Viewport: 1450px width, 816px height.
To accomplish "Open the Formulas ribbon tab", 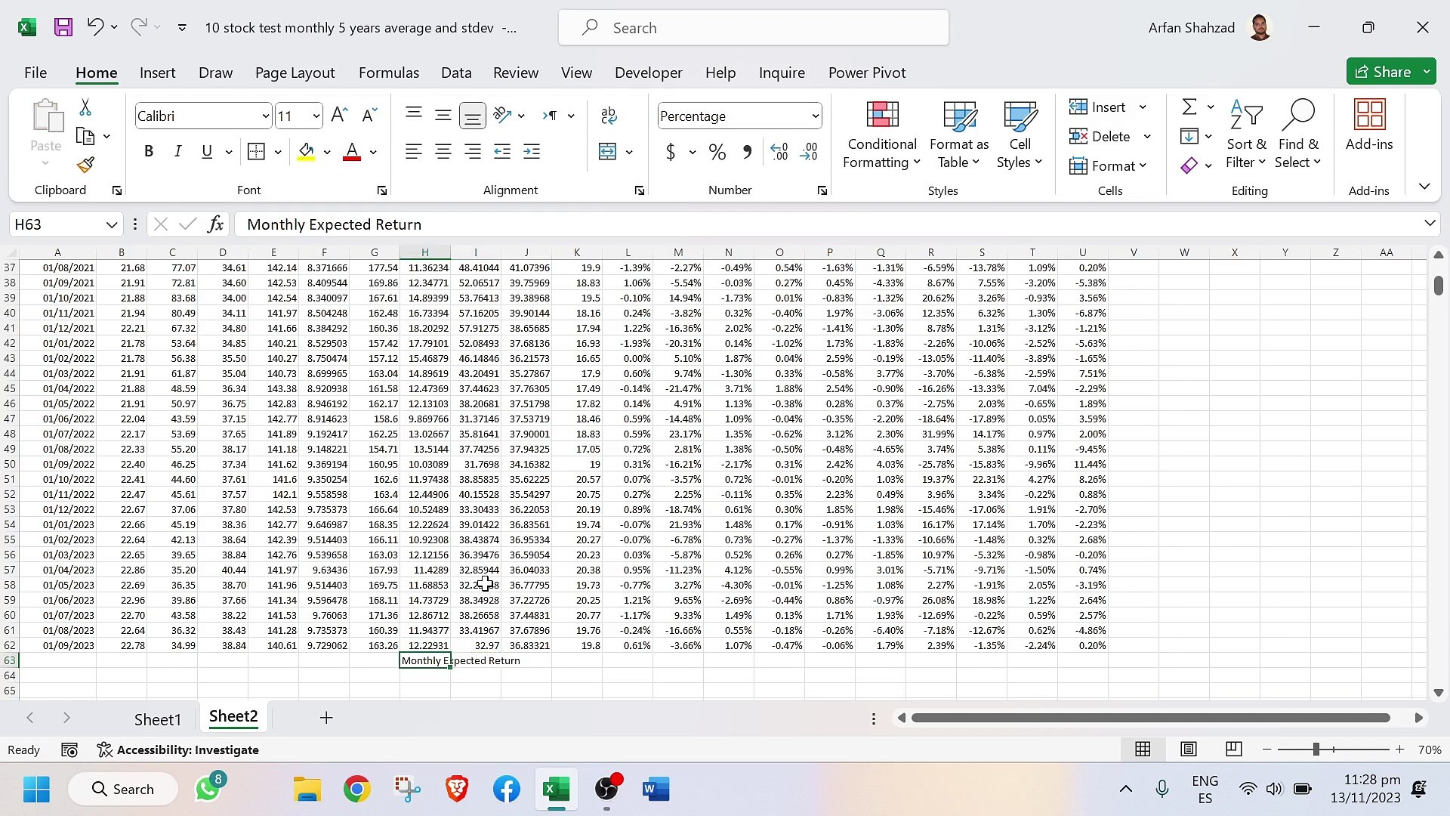I will click(388, 73).
